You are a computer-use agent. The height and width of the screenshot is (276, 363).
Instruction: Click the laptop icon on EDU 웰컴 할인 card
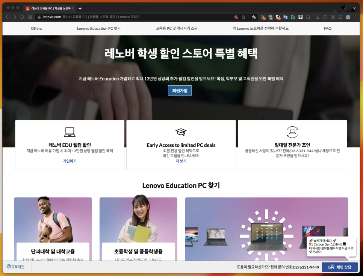coord(70,132)
